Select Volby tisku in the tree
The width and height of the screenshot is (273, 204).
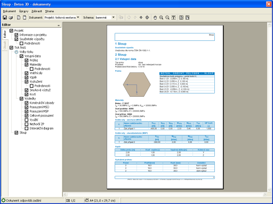[26, 52]
